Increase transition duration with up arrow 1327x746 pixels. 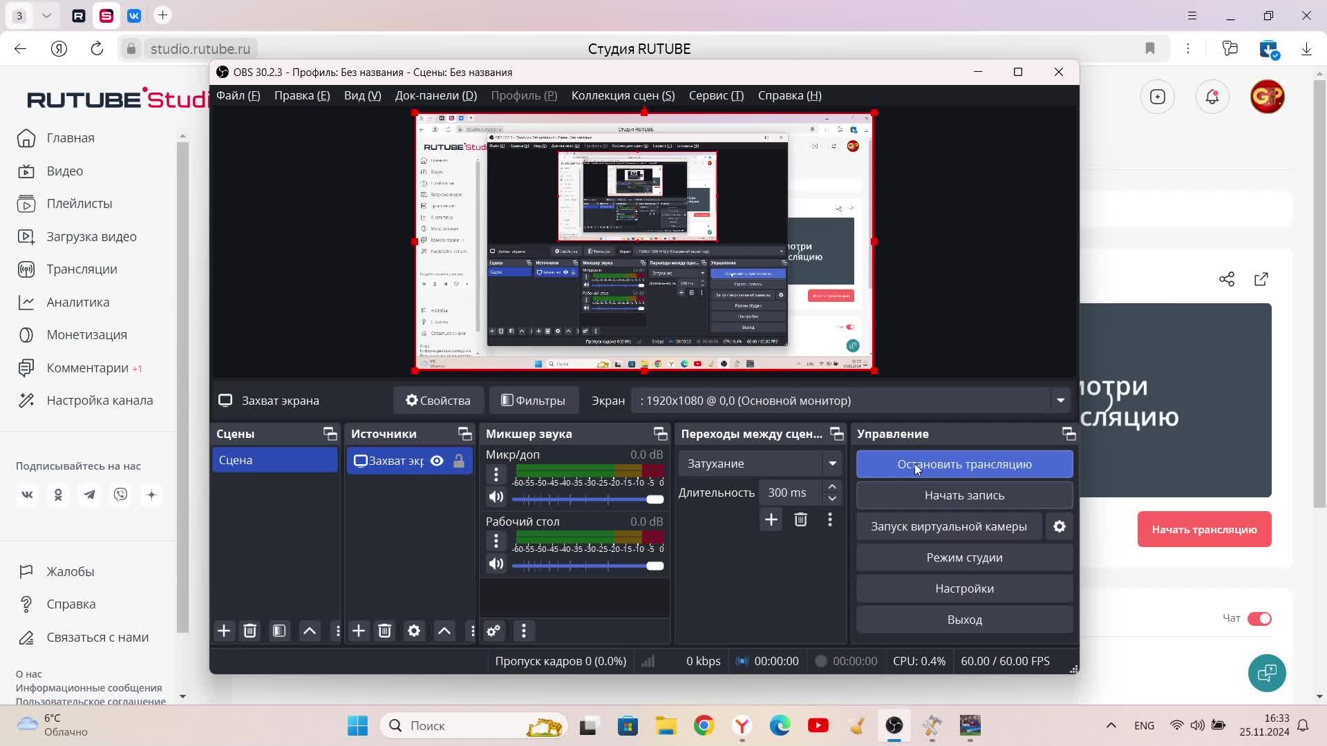point(832,486)
